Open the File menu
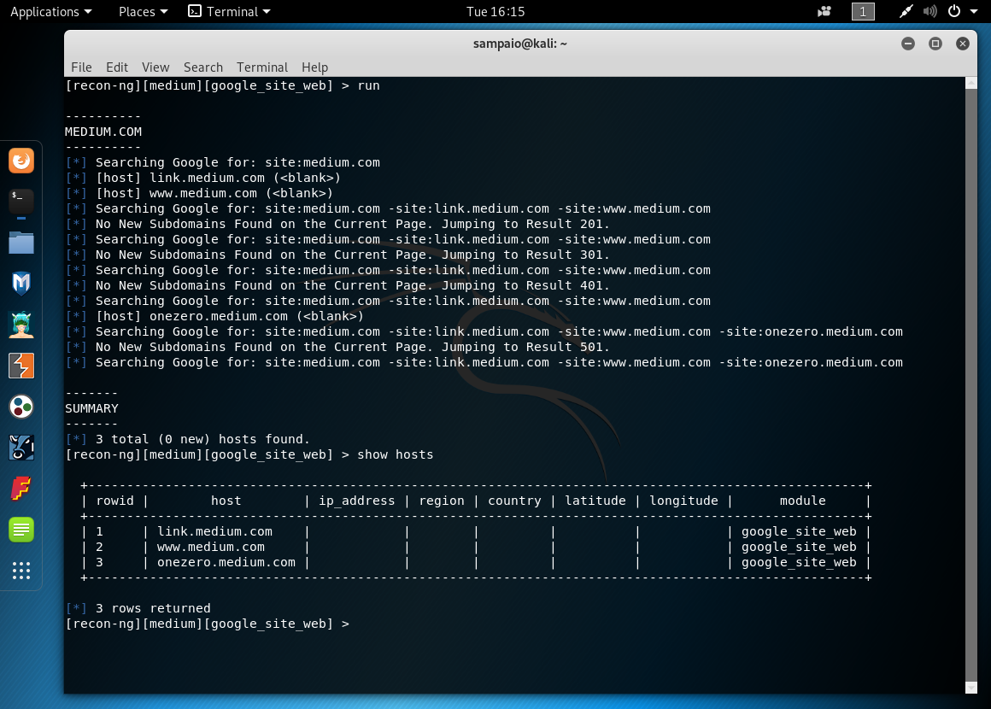991x709 pixels. pyautogui.click(x=81, y=67)
